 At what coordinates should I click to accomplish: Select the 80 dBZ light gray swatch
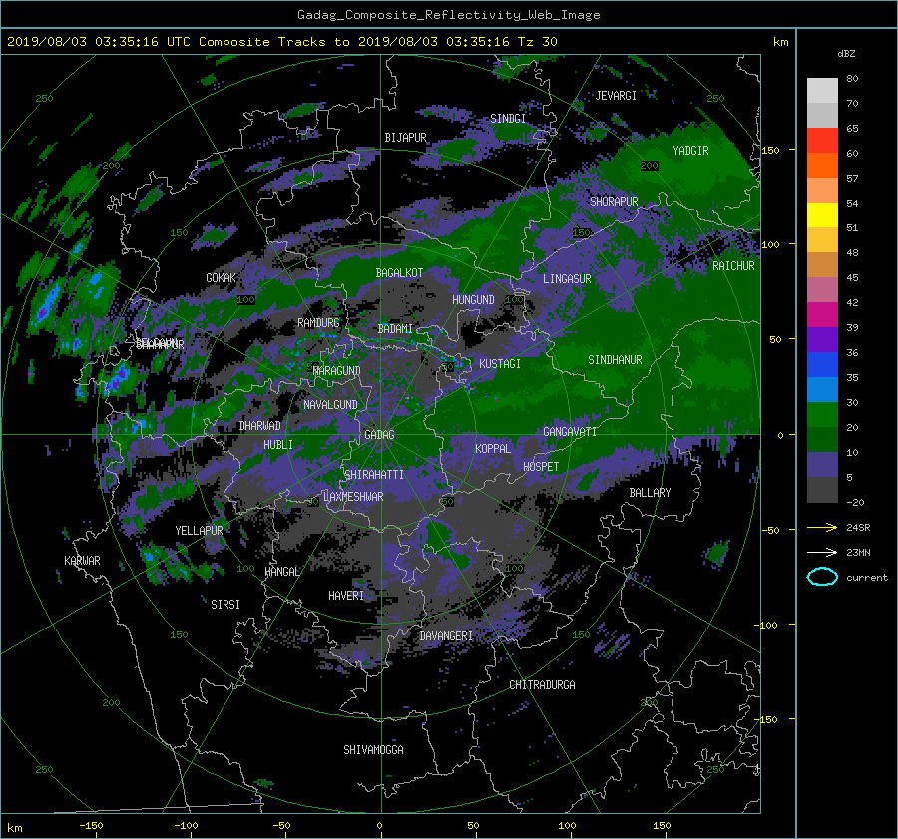click(822, 90)
